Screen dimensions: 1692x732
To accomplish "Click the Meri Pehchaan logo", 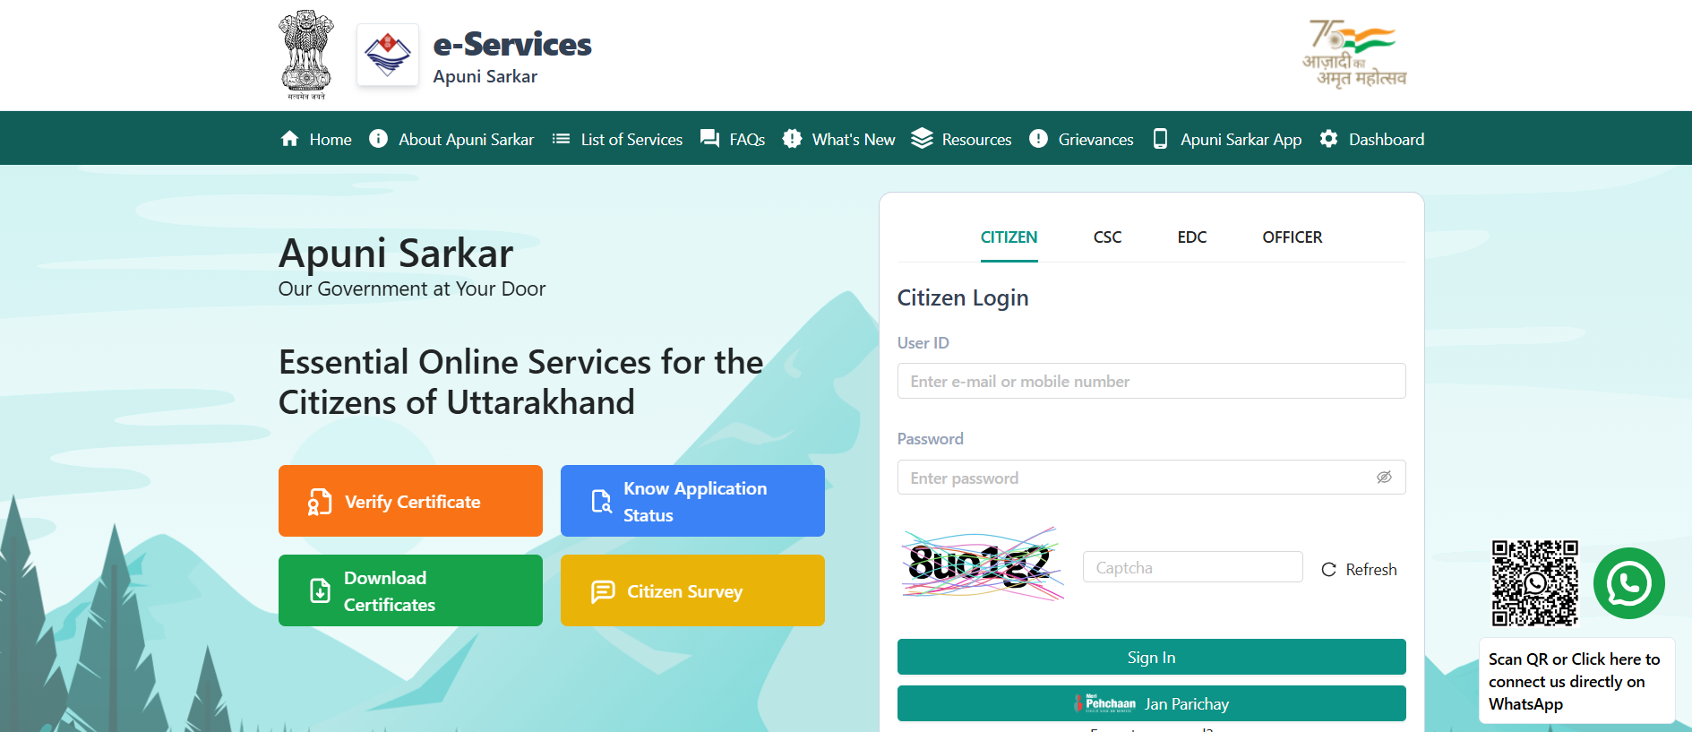I will click(x=1105, y=703).
